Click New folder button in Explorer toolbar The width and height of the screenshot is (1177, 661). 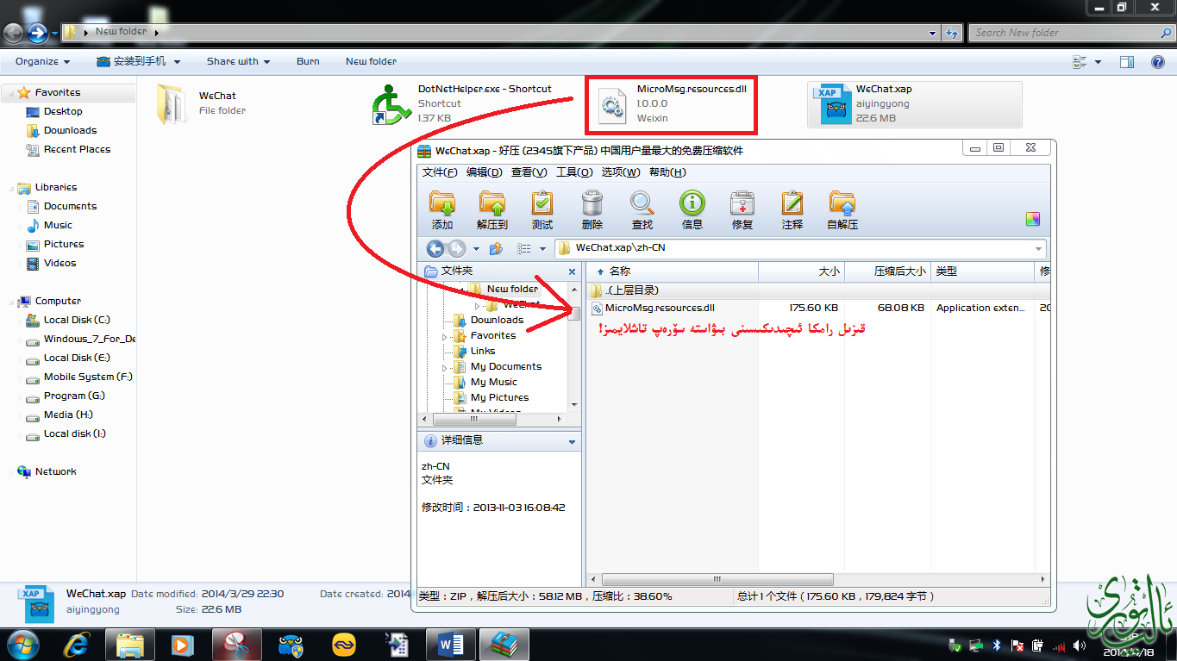click(371, 61)
